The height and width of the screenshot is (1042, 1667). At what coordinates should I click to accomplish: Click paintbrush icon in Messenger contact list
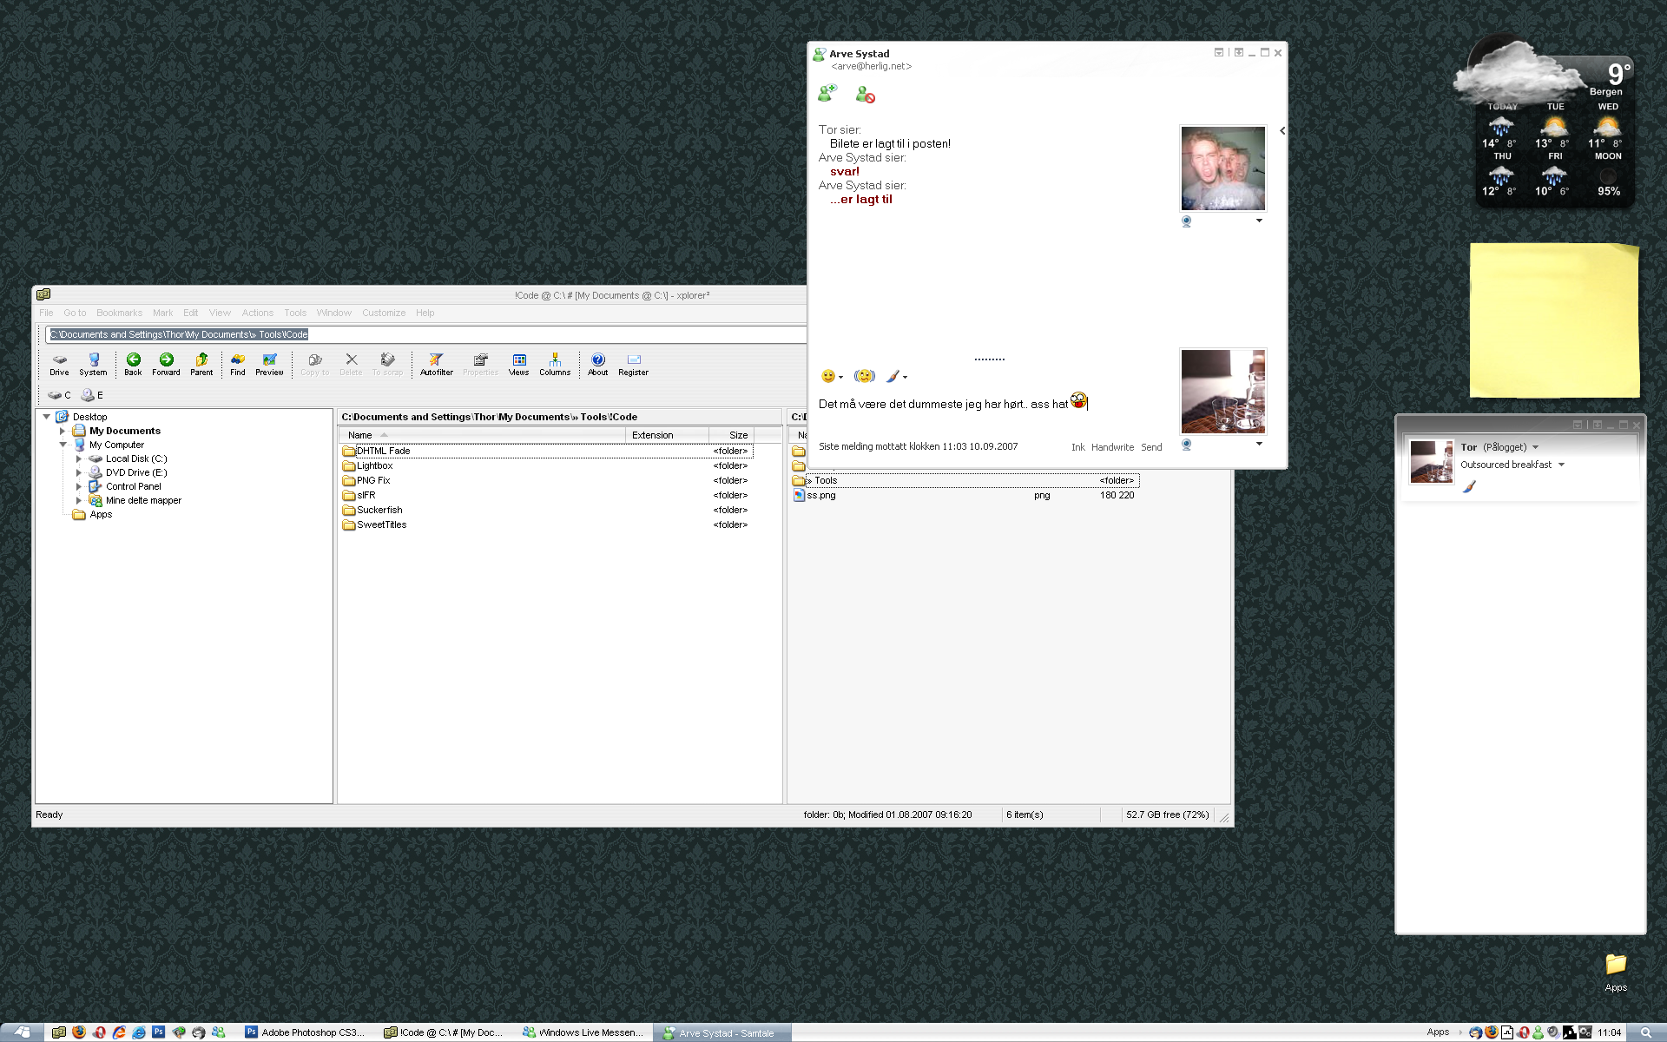(x=1469, y=486)
